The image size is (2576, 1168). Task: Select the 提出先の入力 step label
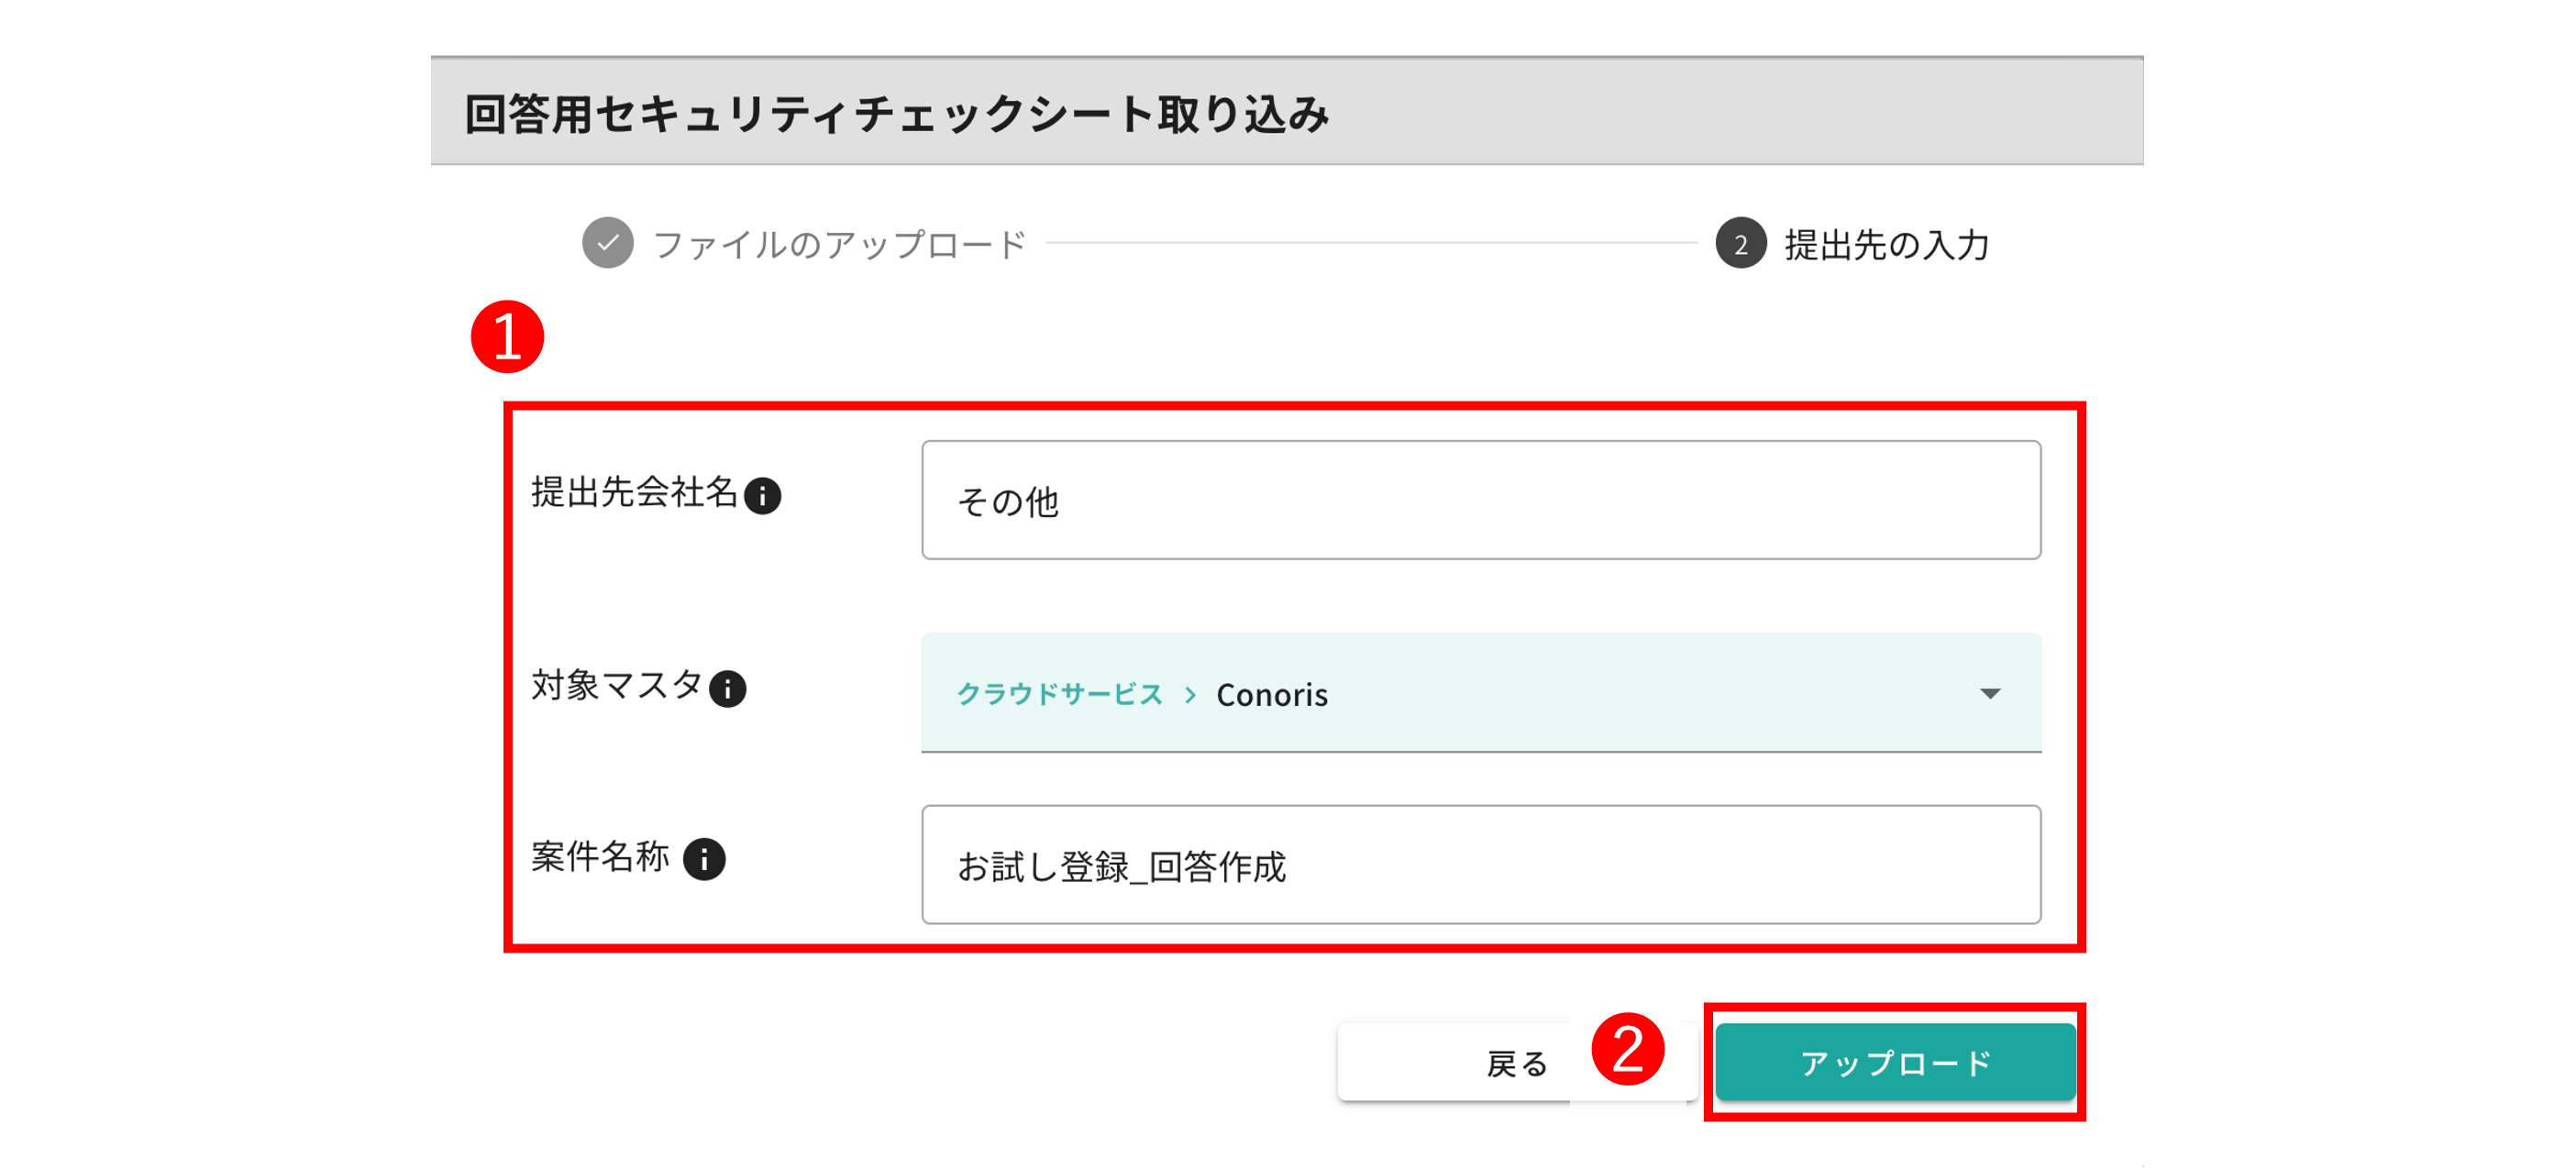click(x=1887, y=245)
